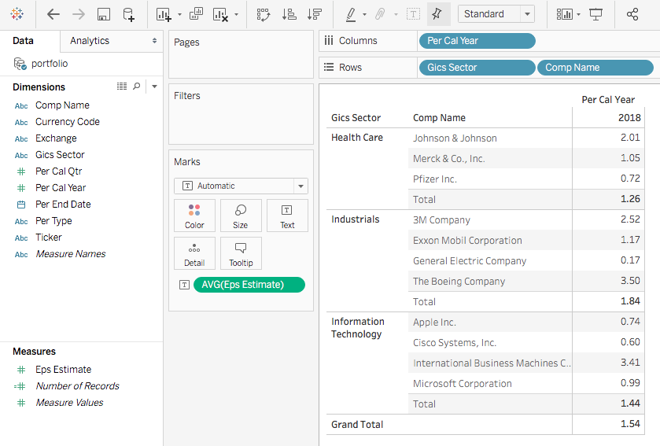Click the Undo back arrow
Image resolution: width=660 pixels, height=446 pixels.
click(53, 14)
